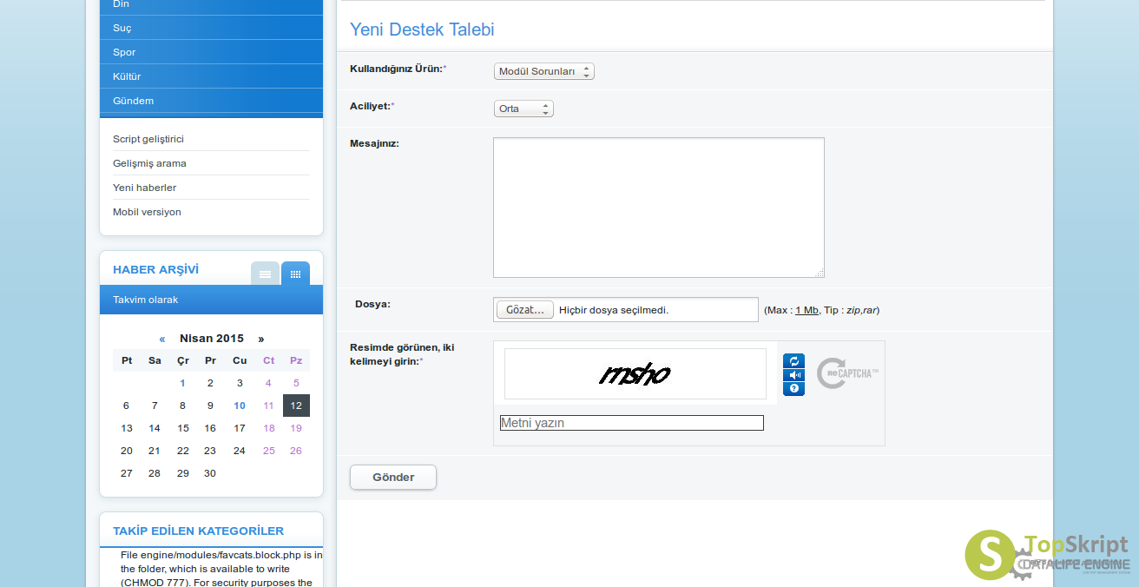Open Mobil versiyon link
The image size is (1139, 587).
[147, 212]
